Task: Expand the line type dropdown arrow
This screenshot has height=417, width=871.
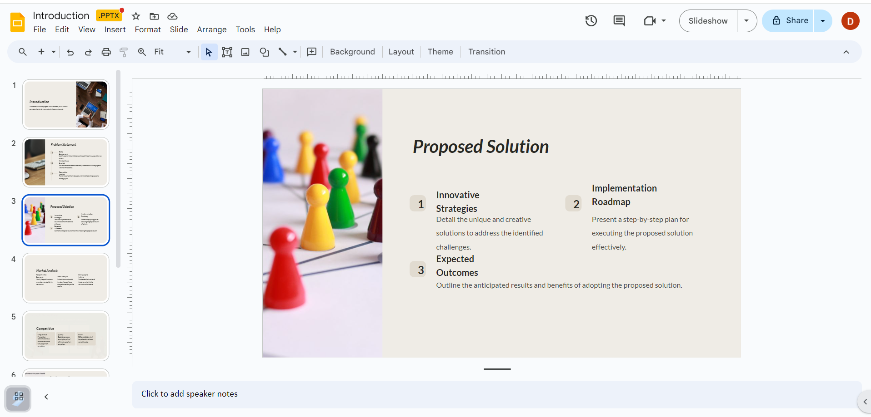Action: (295, 52)
